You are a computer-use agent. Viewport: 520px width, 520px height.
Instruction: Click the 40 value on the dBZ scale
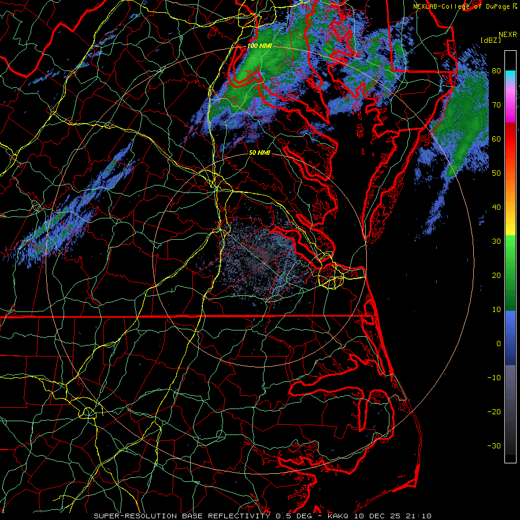click(496, 207)
